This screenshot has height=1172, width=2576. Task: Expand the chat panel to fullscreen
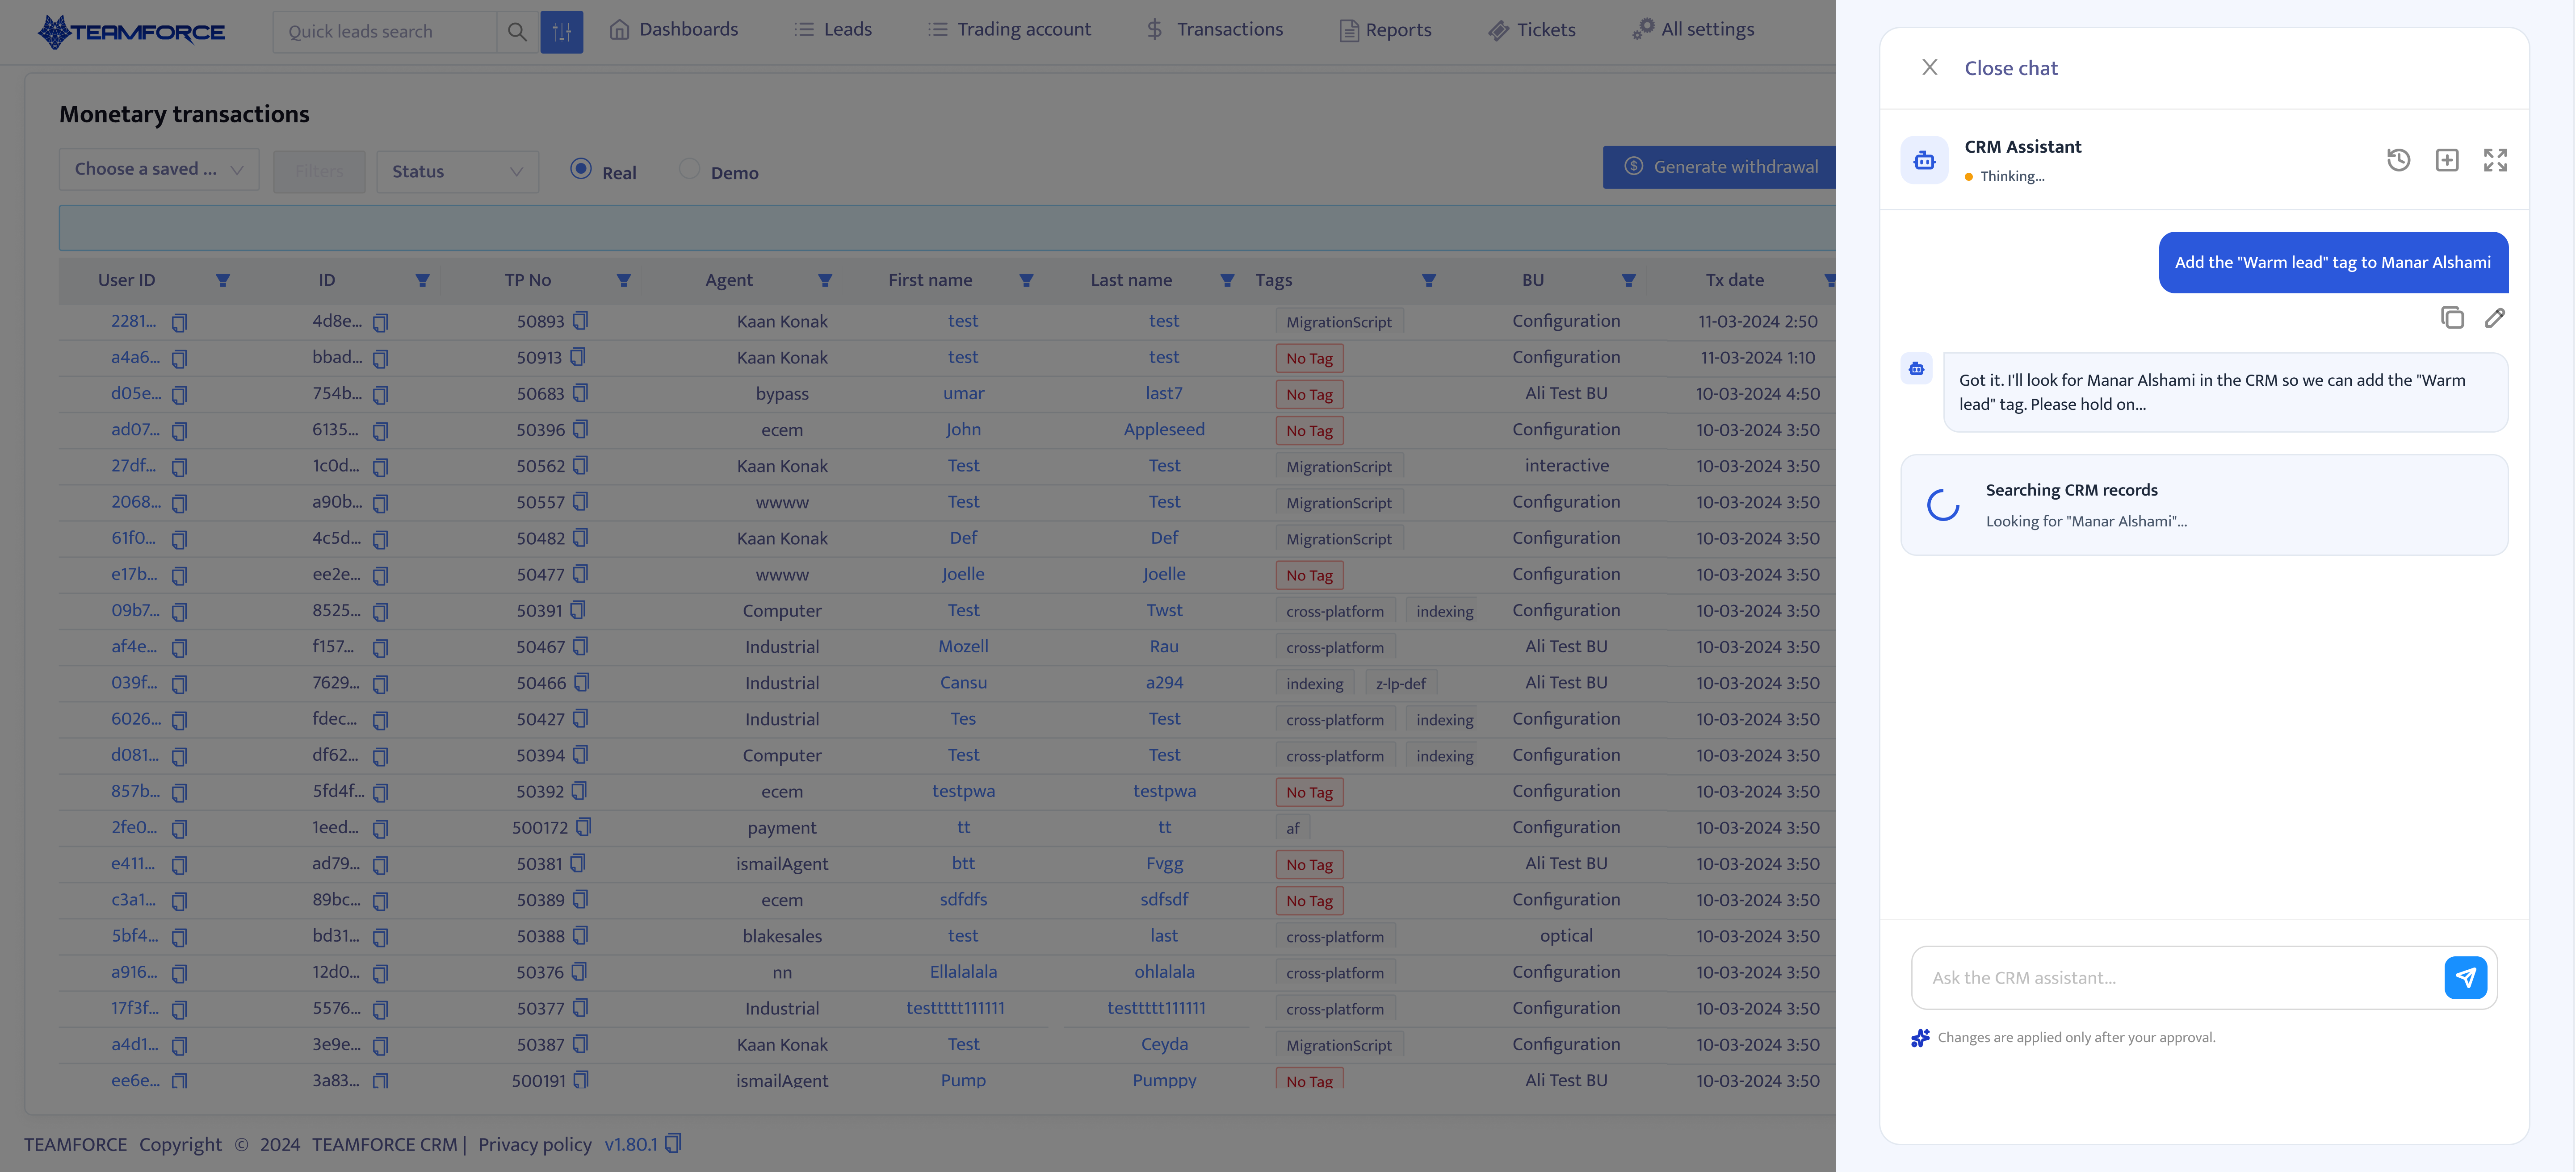click(2495, 160)
